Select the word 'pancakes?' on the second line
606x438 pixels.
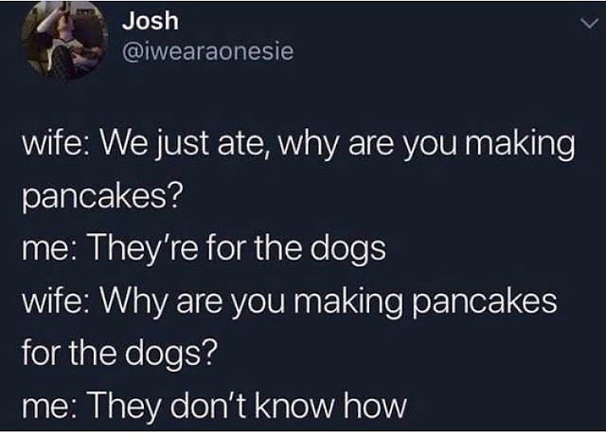point(101,196)
